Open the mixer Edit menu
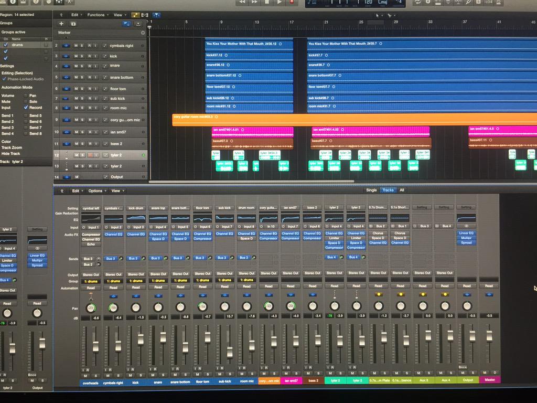This screenshot has width=537, height=403. pyautogui.click(x=77, y=191)
